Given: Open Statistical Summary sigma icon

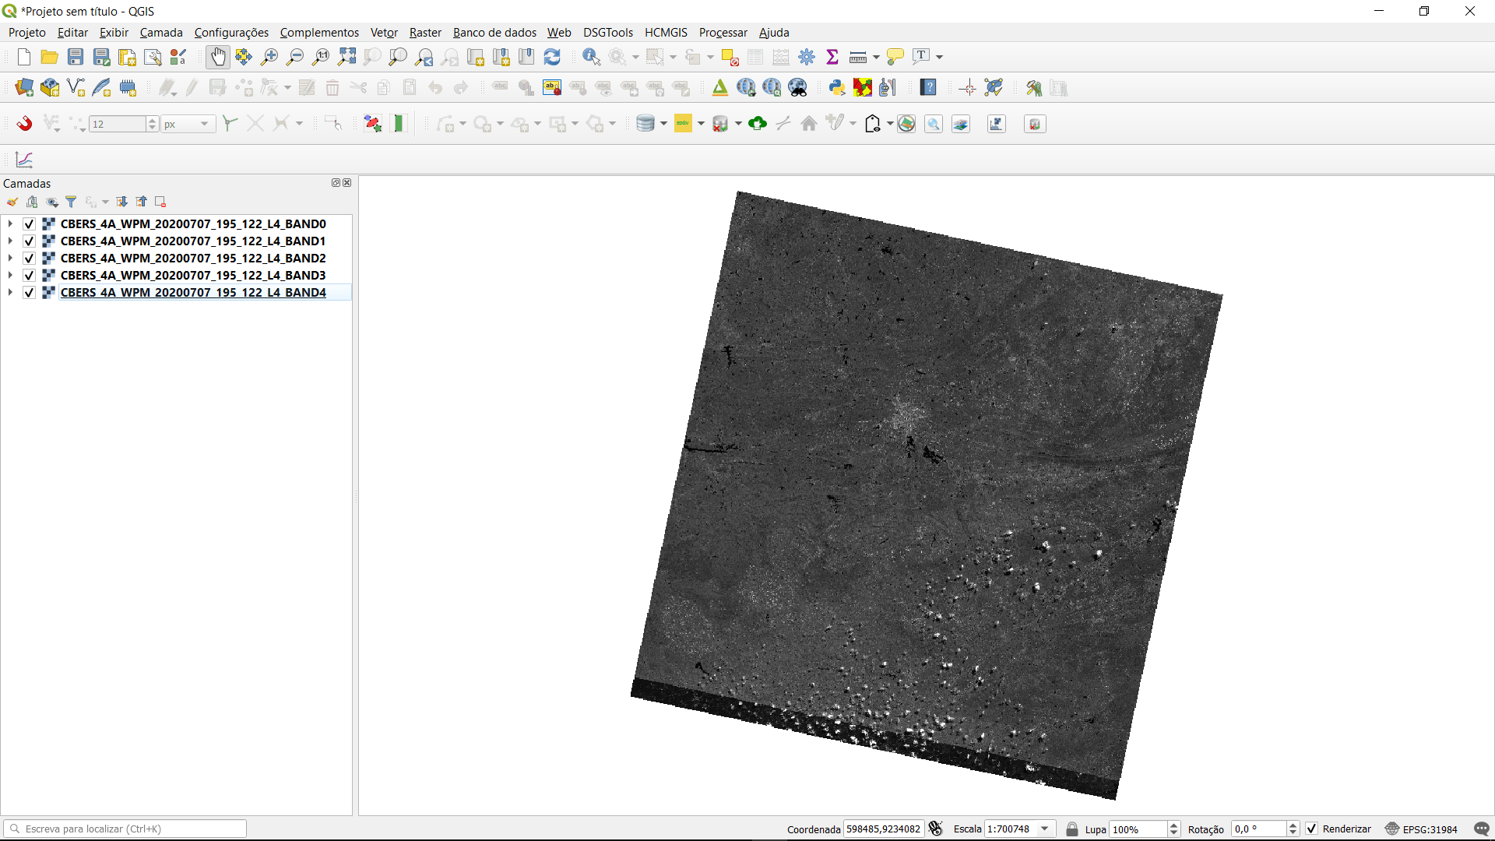Looking at the screenshot, I should coord(832,57).
